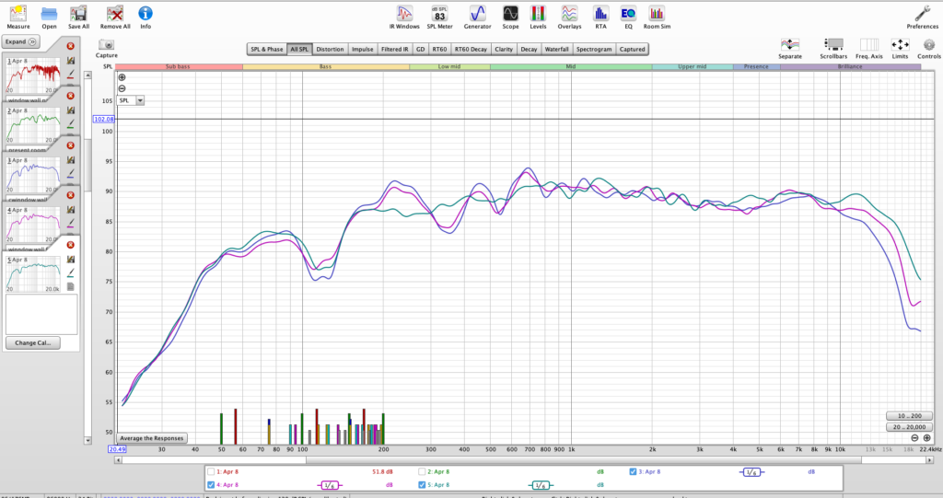Open smoothing selector for trace 4
The image size is (943, 498).
[x=332, y=484]
